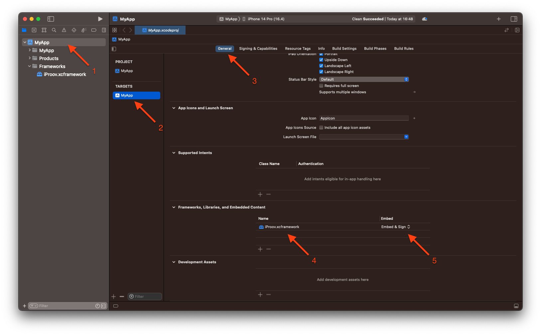Open the Xcode Cloud status icon
The height and width of the screenshot is (335, 541).
point(425,19)
